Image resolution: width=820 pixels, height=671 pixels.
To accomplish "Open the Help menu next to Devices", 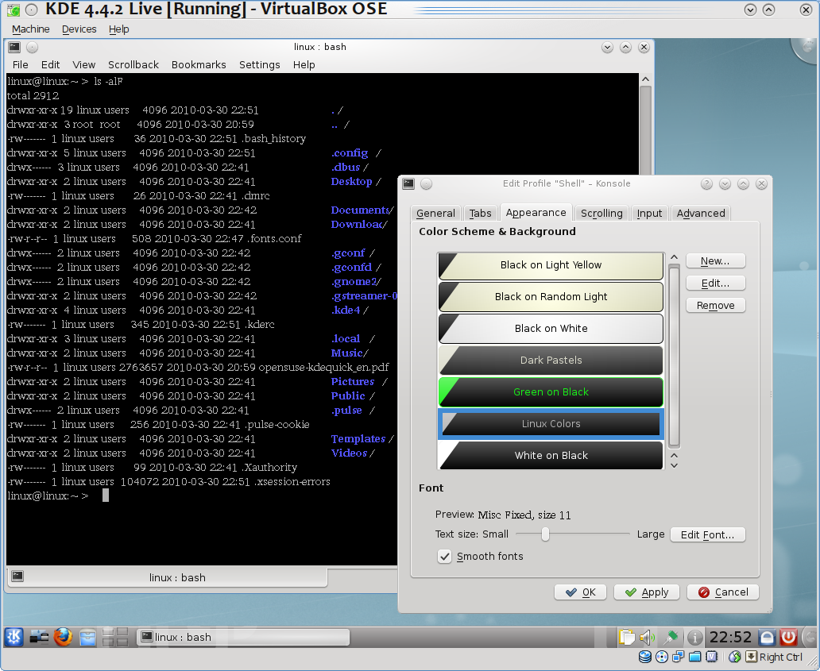I will [x=118, y=29].
